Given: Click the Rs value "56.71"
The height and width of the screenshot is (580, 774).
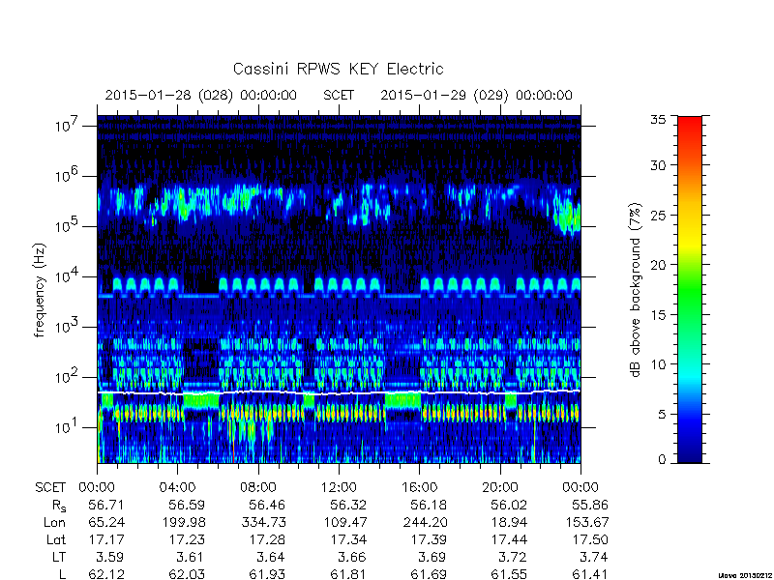Looking at the screenshot, I should point(106,505).
